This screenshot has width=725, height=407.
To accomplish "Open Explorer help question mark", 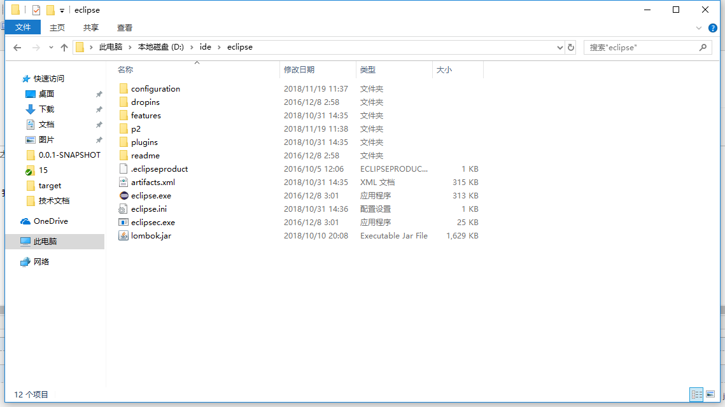I will pyautogui.click(x=713, y=28).
